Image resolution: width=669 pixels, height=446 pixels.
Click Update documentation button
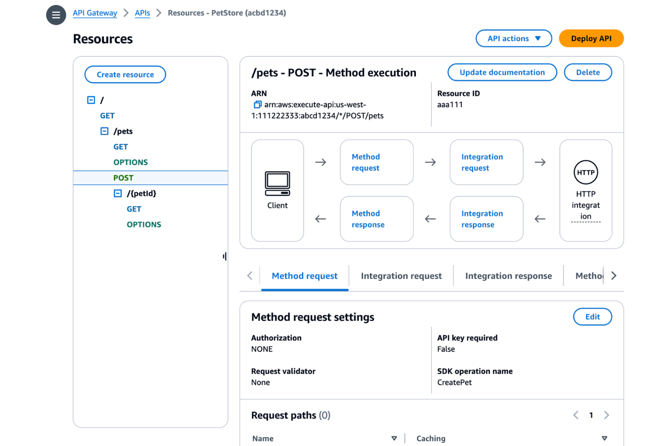[x=502, y=72]
